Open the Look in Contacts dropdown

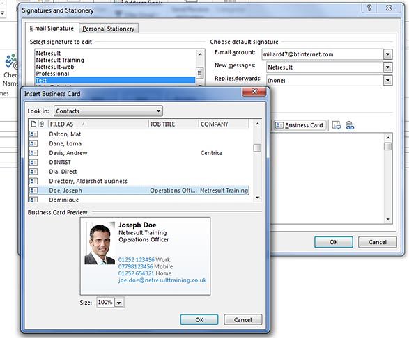[x=108, y=111]
